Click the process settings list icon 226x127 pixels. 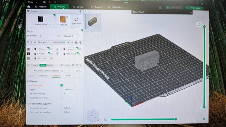77,65
